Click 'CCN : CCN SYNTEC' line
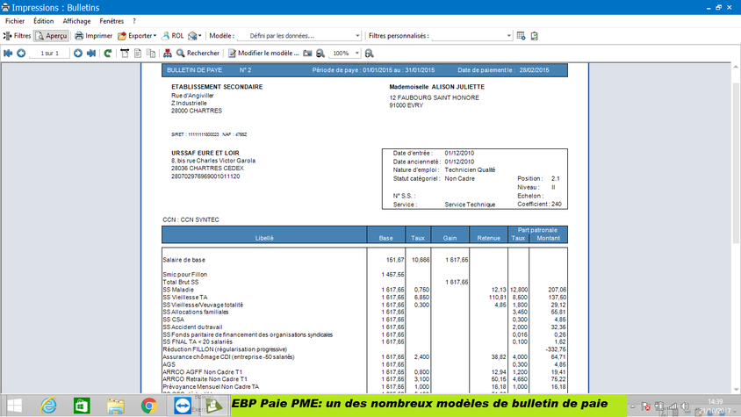The width and height of the screenshot is (741, 417). click(x=191, y=219)
